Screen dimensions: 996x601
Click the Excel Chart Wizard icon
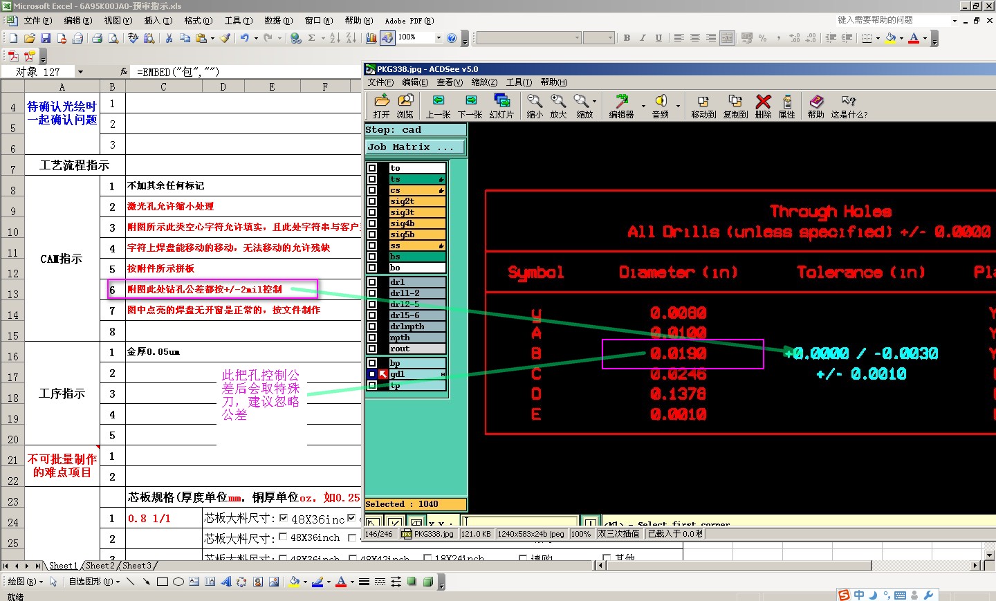[371, 38]
